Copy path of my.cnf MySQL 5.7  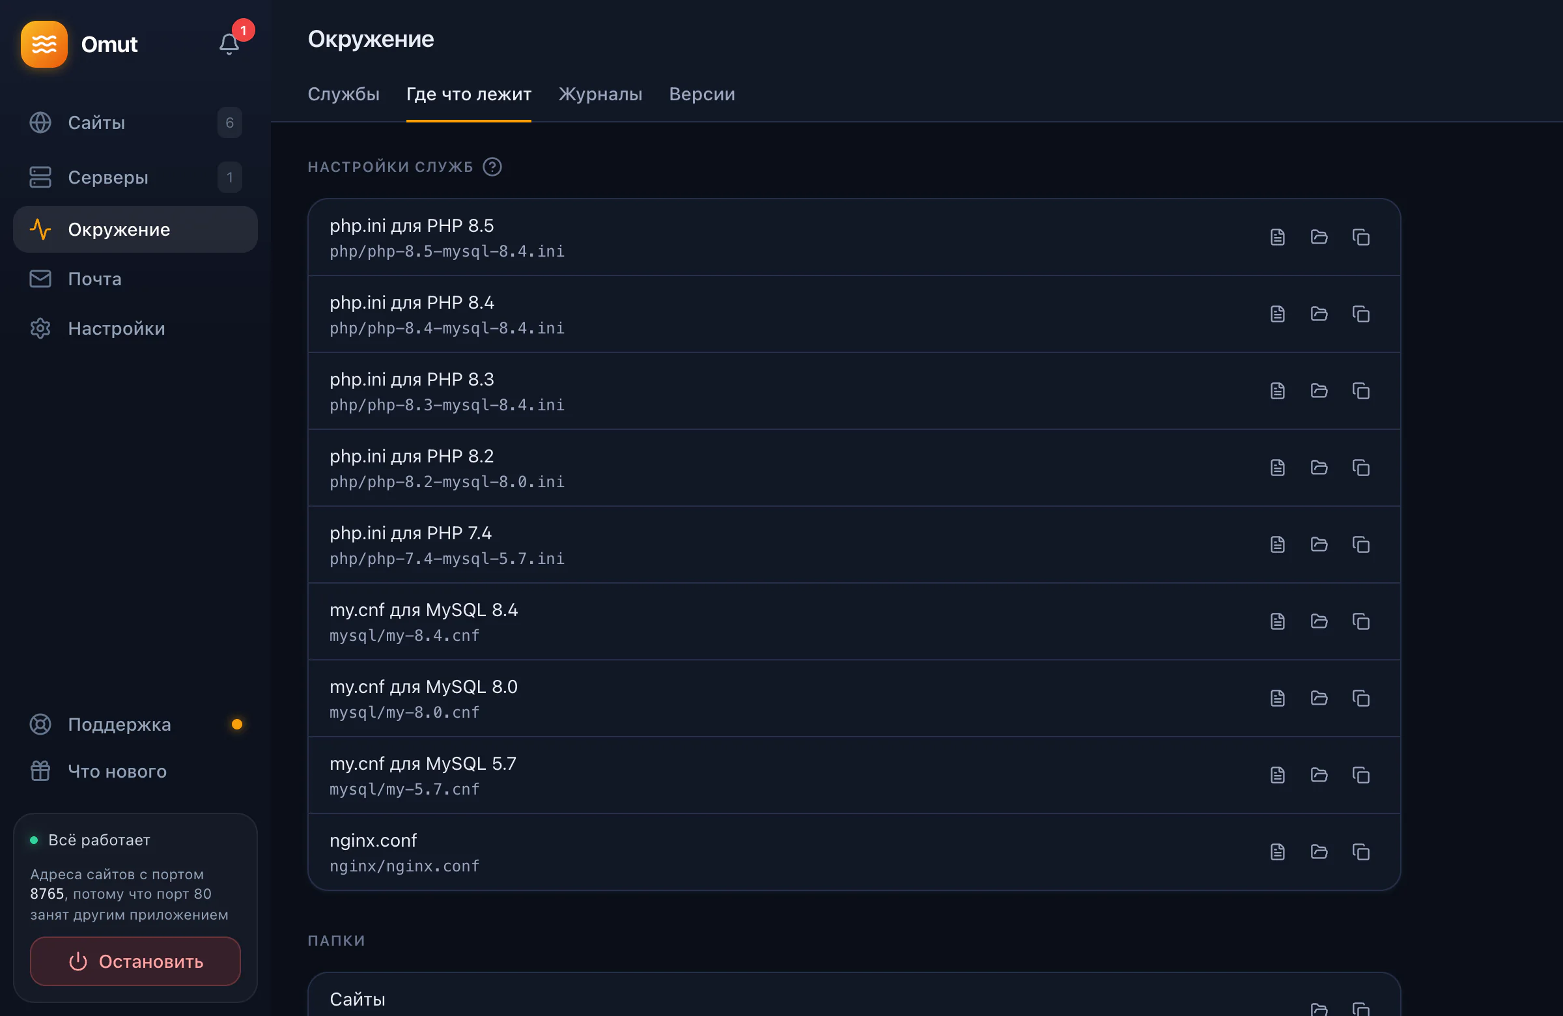coord(1360,775)
